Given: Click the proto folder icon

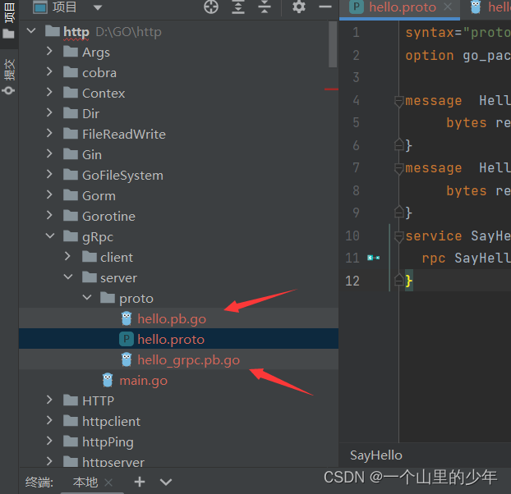Looking at the screenshot, I should click(x=108, y=297).
